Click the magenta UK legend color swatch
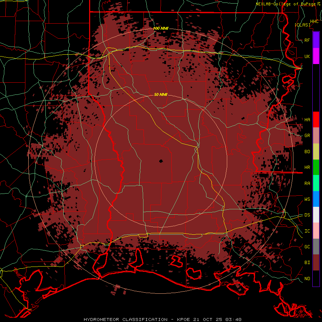 [x=316, y=56]
